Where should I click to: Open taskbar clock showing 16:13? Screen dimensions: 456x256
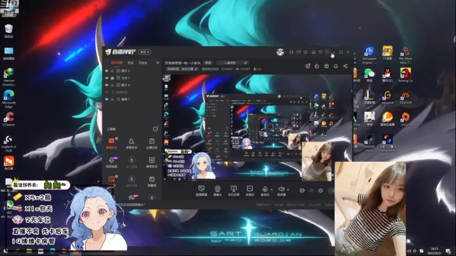434,251
